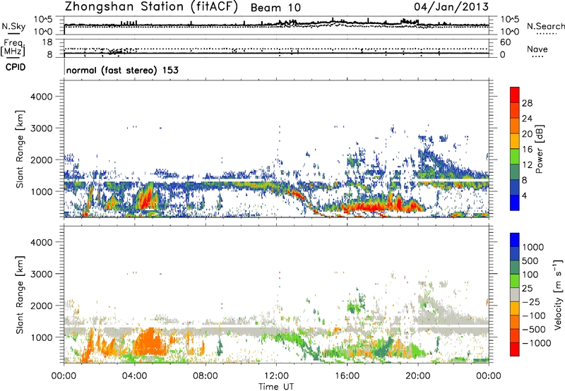Click the Nave axis value 60
The image size is (565, 391).
pyautogui.click(x=505, y=42)
